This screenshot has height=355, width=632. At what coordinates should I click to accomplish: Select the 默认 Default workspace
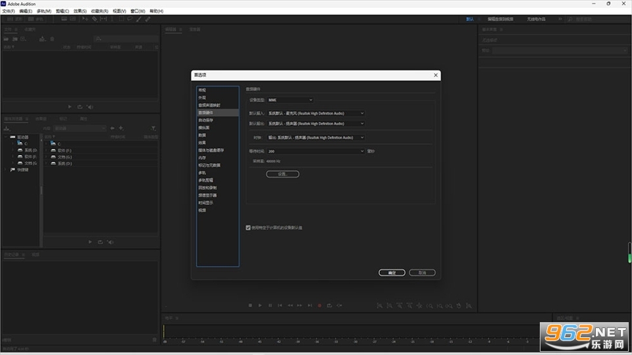click(470, 19)
